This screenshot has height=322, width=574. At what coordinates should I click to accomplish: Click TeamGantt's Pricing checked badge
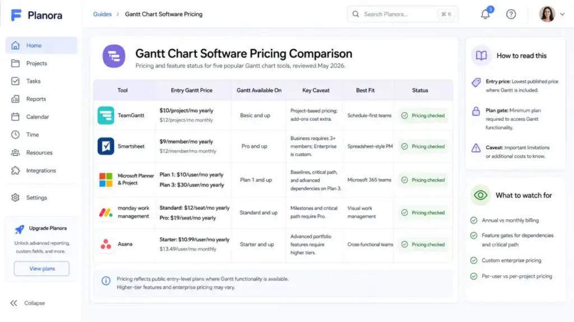423,115
